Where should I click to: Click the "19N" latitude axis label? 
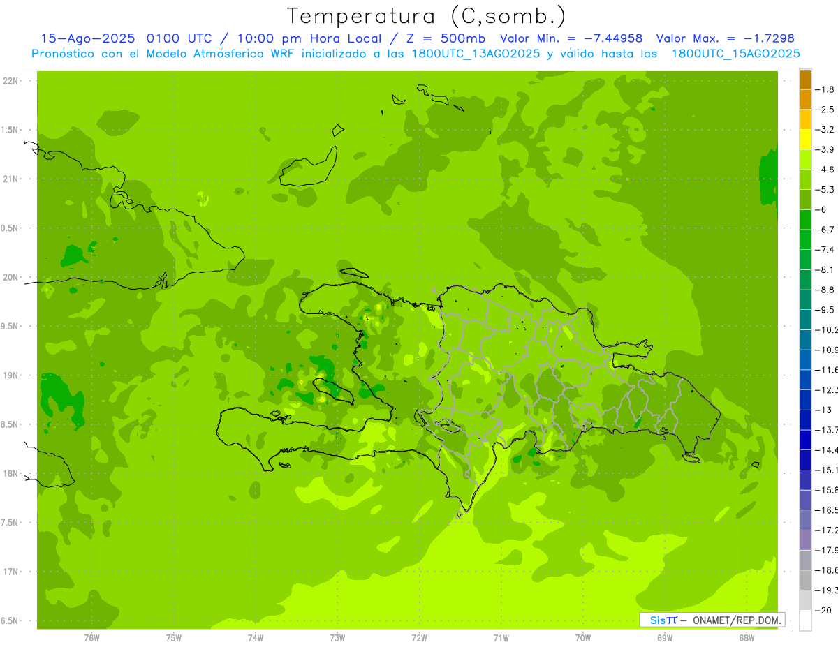tap(10, 375)
